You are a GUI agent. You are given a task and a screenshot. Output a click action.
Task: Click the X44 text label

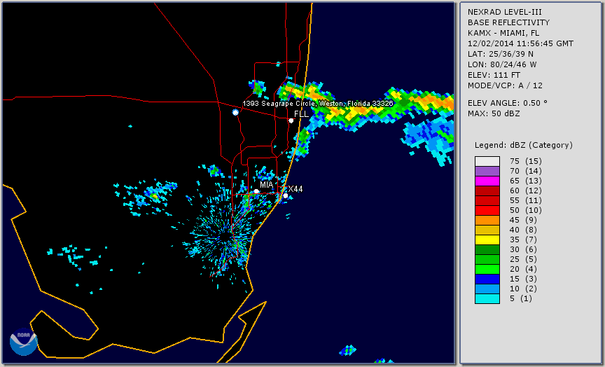pyautogui.click(x=295, y=188)
